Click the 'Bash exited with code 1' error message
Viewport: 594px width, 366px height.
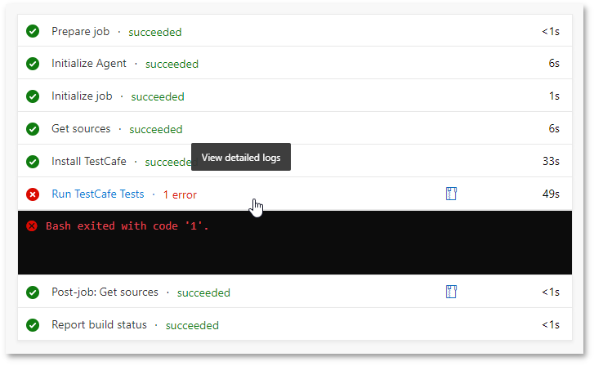(127, 226)
